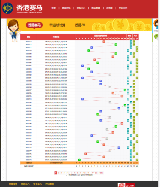Viewport: 160px width, 187px height.
Task: Open 在线客服 online support footer link
Action: click(x=50, y=184)
